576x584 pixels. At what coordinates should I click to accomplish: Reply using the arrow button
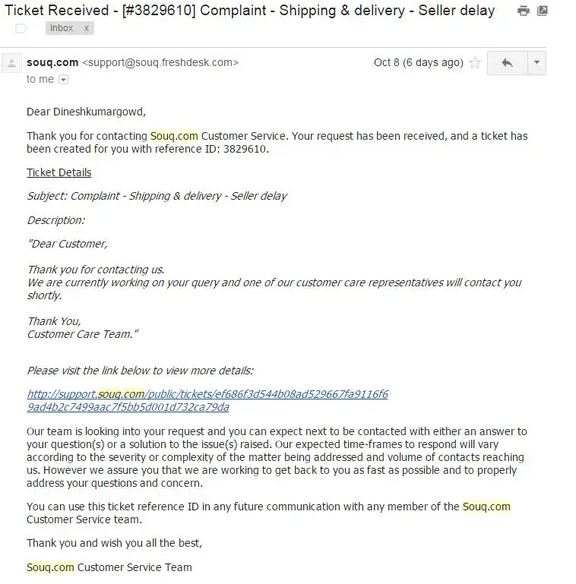tap(507, 63)
